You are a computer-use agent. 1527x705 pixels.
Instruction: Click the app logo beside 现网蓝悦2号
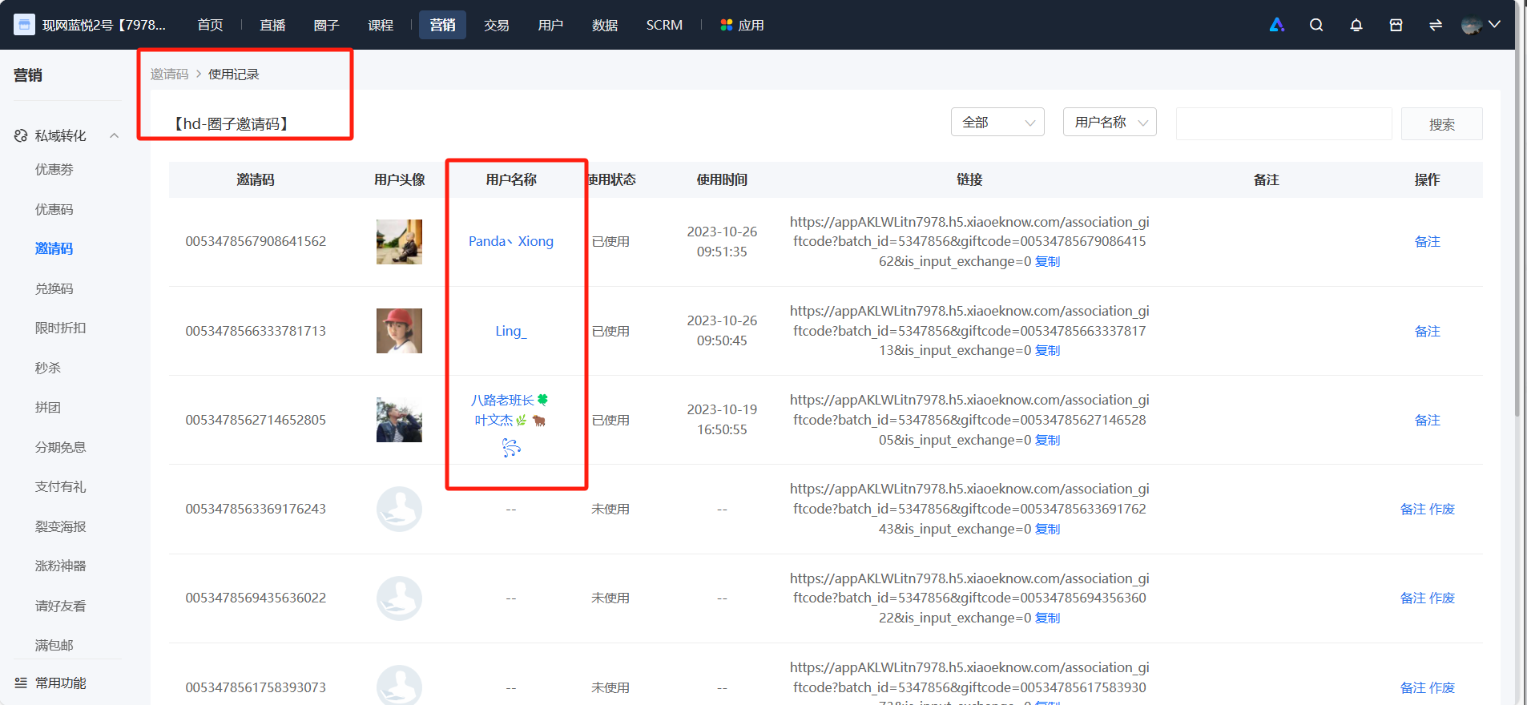(24, 25)
